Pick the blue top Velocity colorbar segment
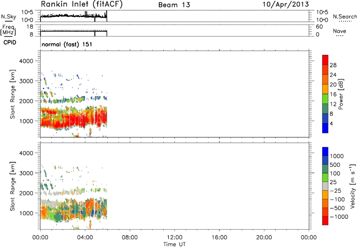The width and height of the screenshot is (357, 247). 325,152
